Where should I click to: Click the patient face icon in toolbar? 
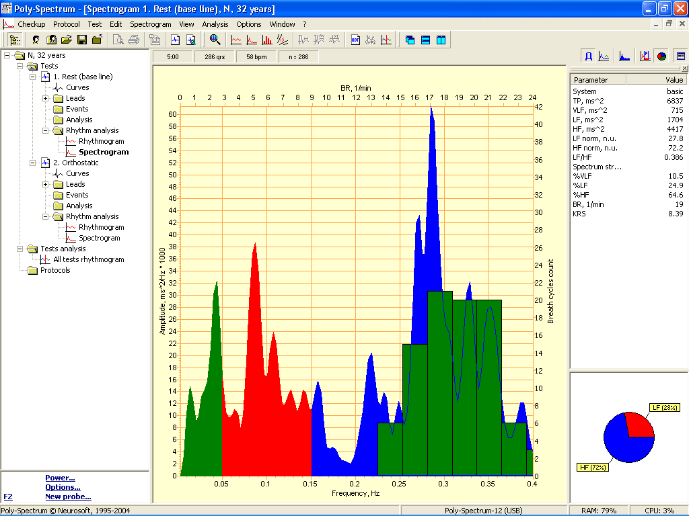(36, 40)
